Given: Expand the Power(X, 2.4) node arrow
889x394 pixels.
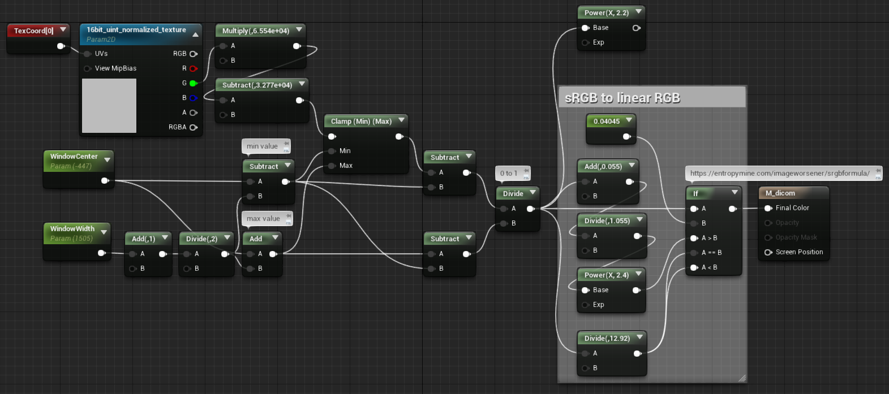Looking at the screenshot, I should (x=638, y=274).
